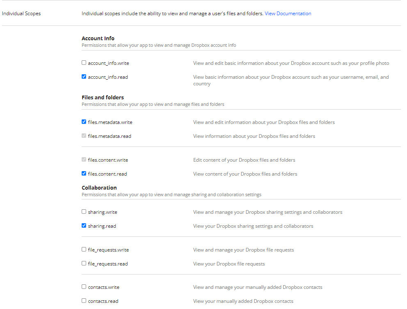Click the grayed files.metadata.read checkbox
Viewport: 407px width, 309px height.
click(x=84, y=136)
